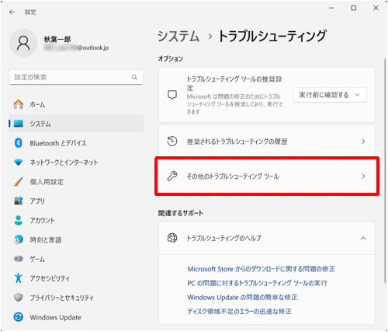Click the Bluetooth icon in sidebar
Image resolution: width=388 pixels, height=332 pixels.
(x=19, y=143)
